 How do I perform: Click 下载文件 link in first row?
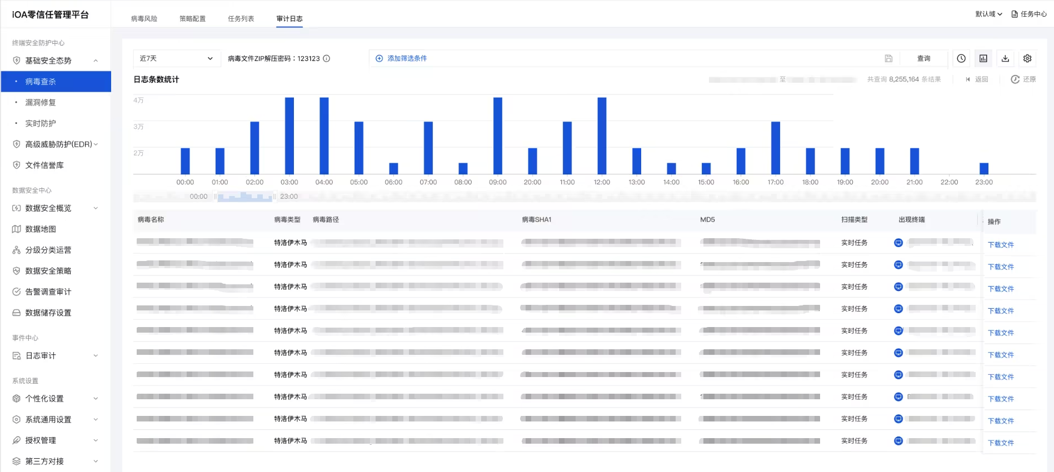[1001, 245]
